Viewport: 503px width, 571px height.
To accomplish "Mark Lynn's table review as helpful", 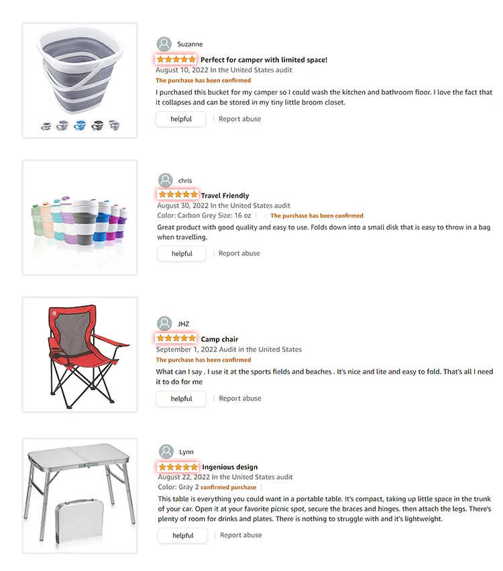I will click(182, 535).
